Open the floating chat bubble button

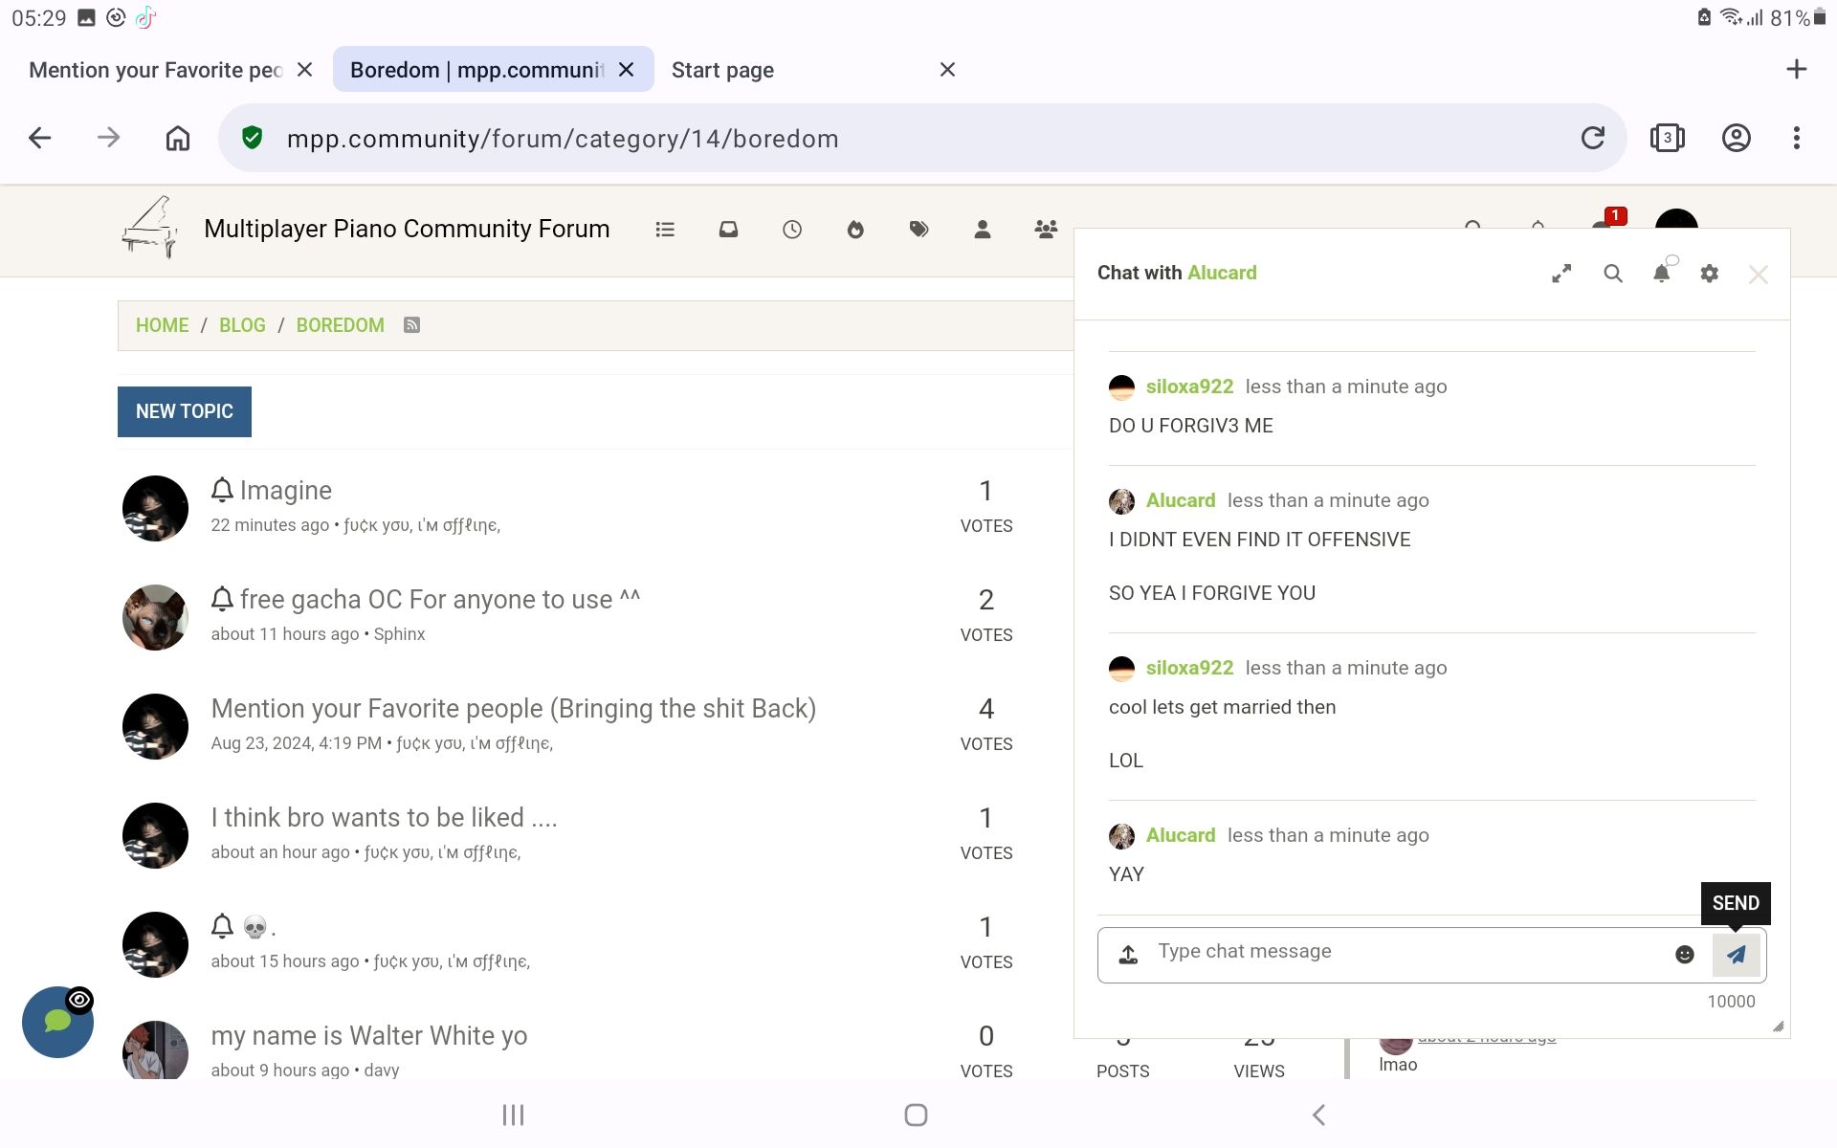pos(57,1022)
